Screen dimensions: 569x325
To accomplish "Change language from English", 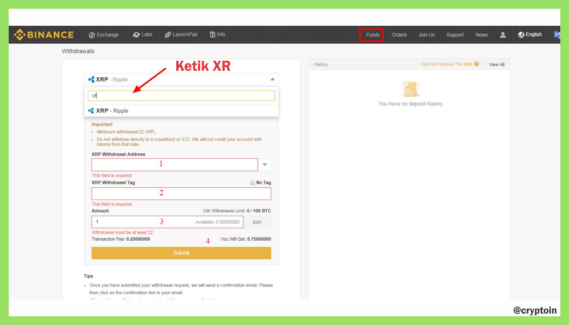I will pos(530,35).
